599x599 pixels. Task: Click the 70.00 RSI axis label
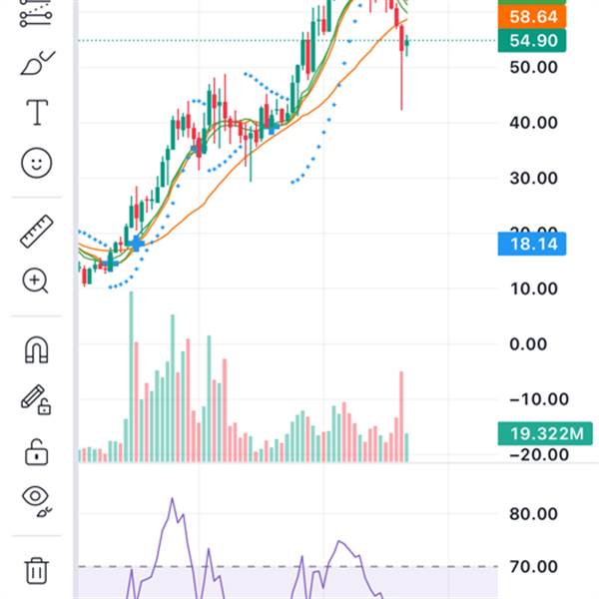click(533, 566)
